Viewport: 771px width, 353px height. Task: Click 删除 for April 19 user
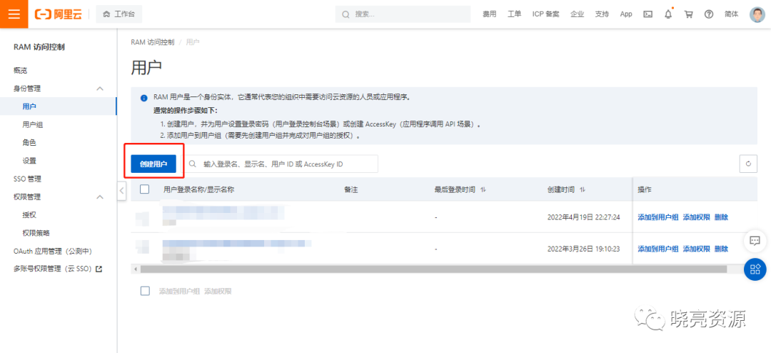(721, 217)
